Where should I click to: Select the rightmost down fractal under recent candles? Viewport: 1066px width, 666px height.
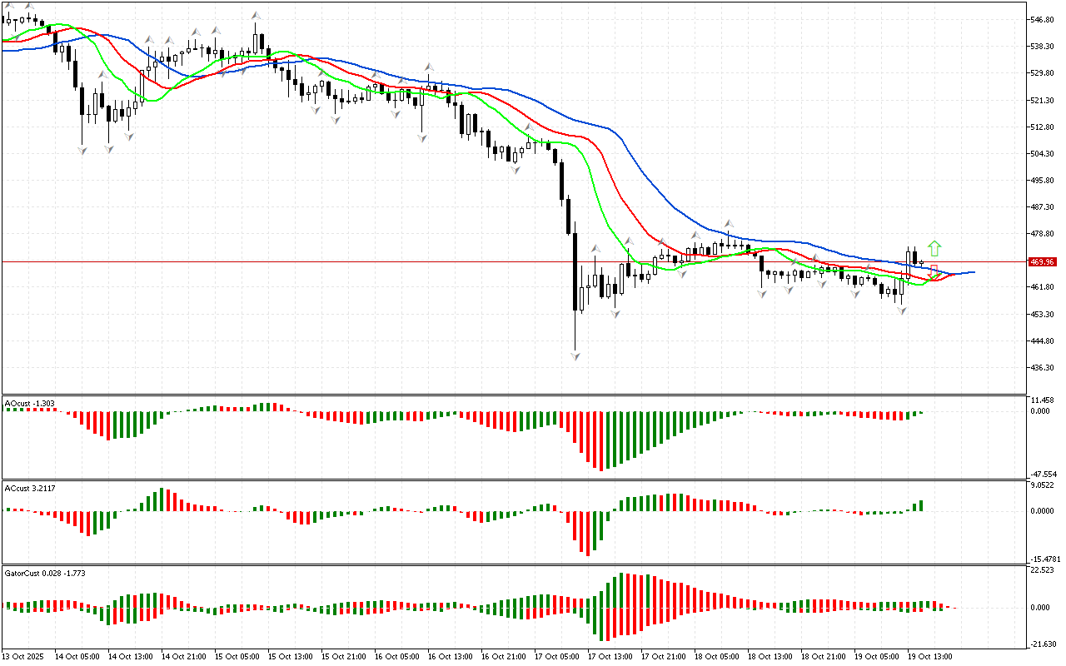tap(901, 311)
